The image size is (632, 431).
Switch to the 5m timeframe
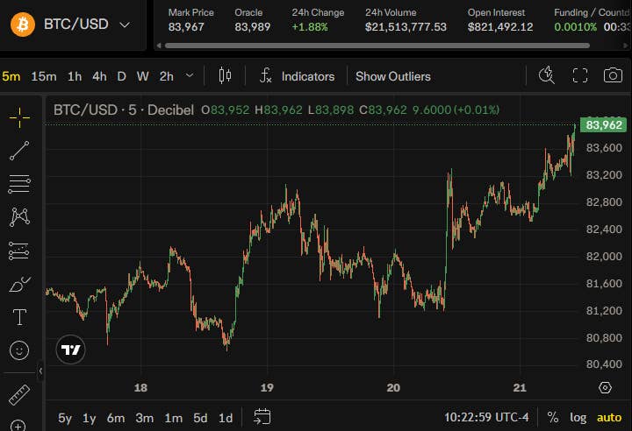(11, 76)
